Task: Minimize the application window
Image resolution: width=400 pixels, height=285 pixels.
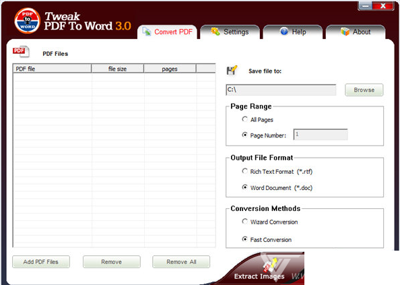Action: coord(365,6)
